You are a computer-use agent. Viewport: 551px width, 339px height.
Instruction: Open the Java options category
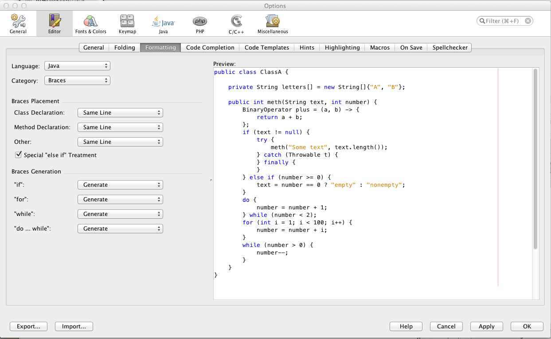(x=163, y=23)
